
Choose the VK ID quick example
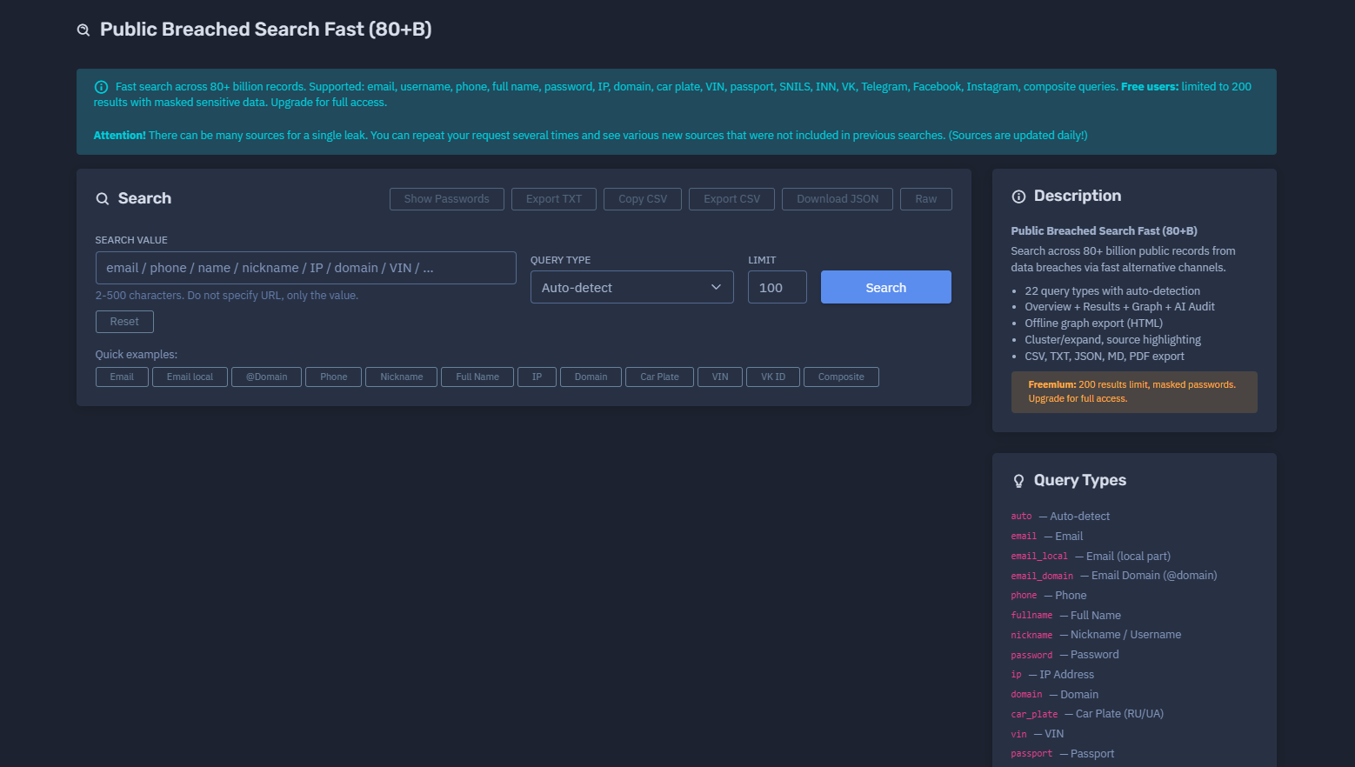pyautogui.click(x=773, y=377)
